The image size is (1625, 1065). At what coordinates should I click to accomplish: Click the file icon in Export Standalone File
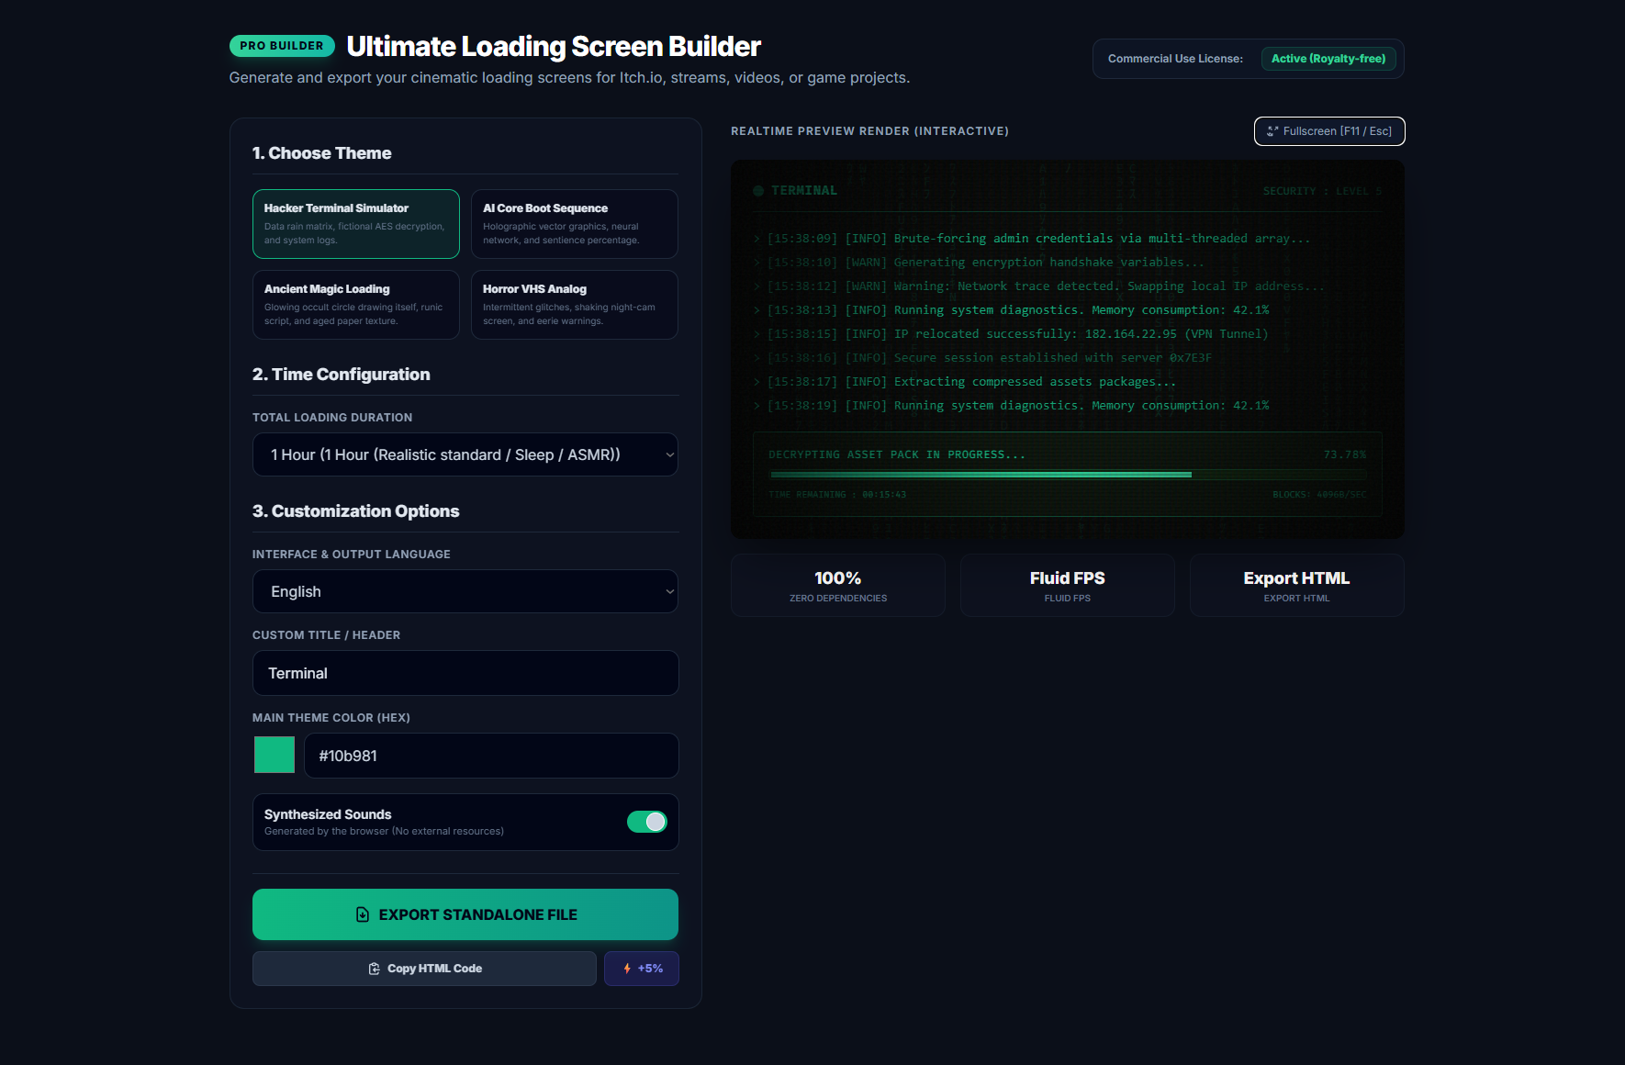click(x=363, y=914)
